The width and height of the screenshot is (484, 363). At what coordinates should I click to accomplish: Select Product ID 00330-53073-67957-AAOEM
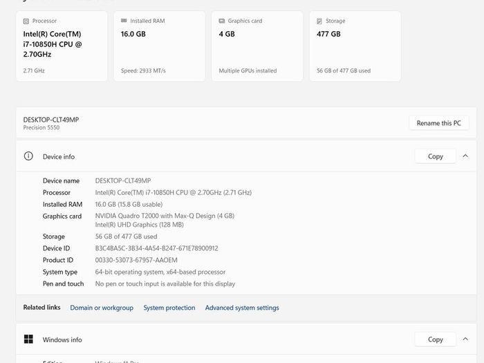[x=136, y=260]
